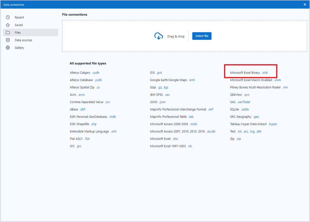Open the Gallery section
310x222 pixels.
[30, 48]
